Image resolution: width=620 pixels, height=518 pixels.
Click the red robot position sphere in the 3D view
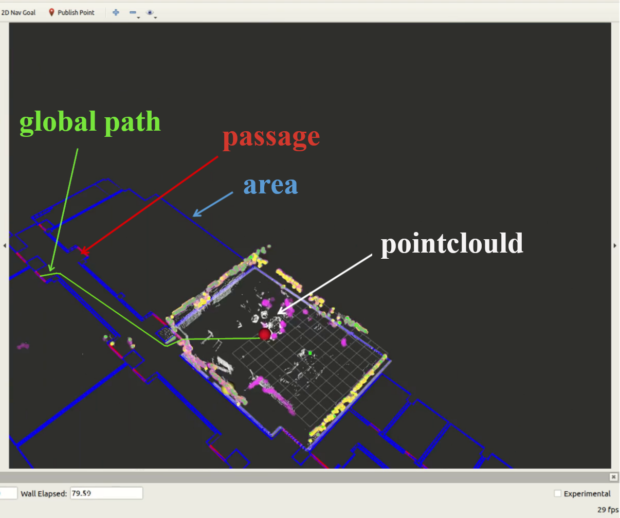pos(265,335)
